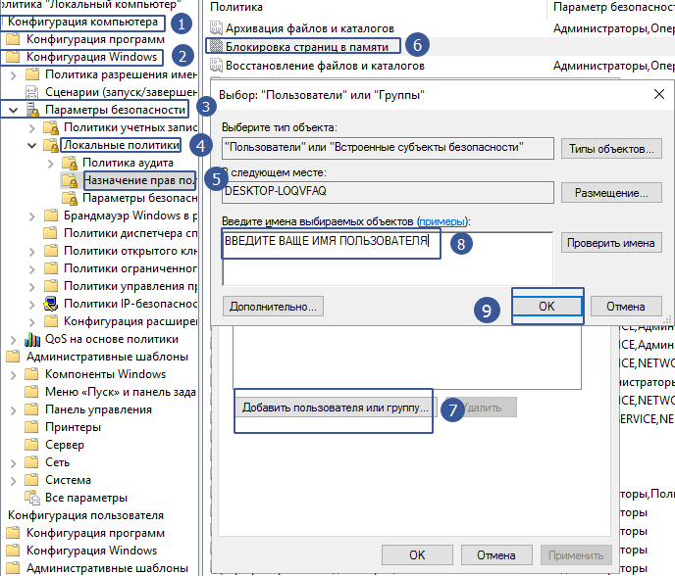Click folder icon of Политики диспетчера списка
Image resolution: width=675 pixels, height=576 pixels.
51,233
